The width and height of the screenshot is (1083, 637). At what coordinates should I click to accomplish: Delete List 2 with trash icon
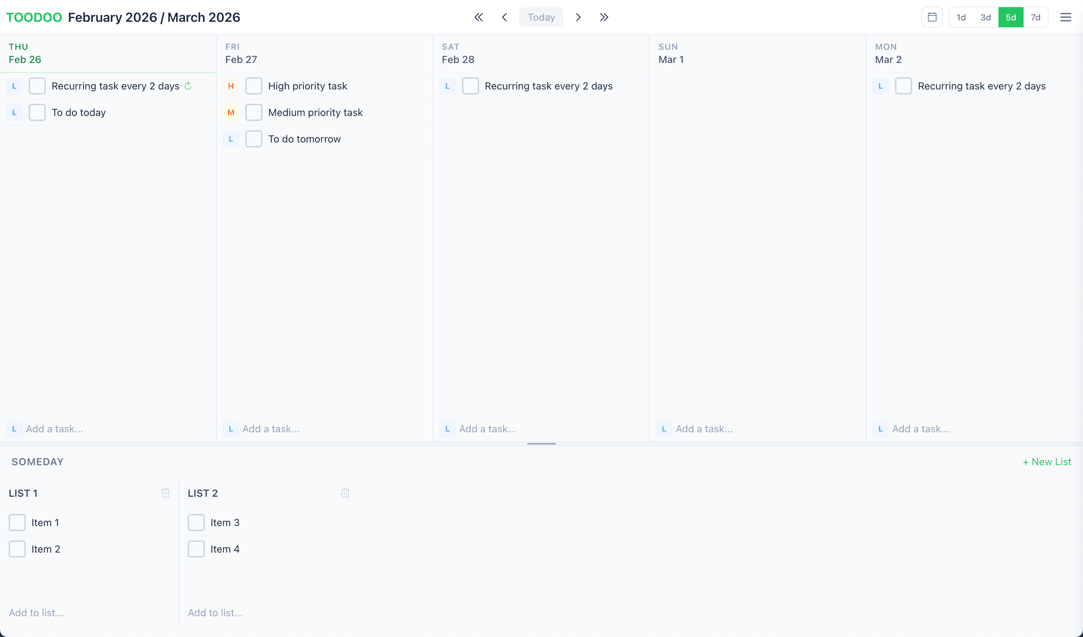tap(345, 493)
